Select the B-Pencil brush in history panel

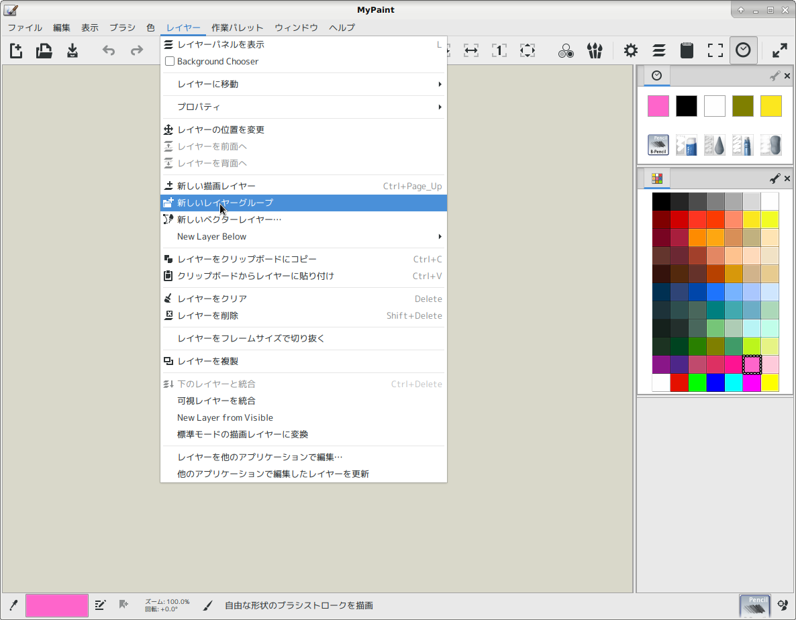(658, 145)
